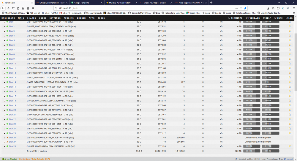Open the Disk 14 link
Image resolution: width=297 pixels, height=161 pixels.
point(12,82)
